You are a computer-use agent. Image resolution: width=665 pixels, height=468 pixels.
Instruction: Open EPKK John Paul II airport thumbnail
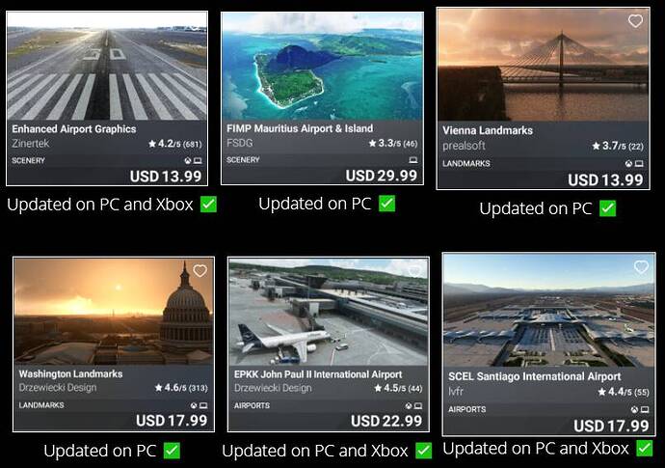(329, 312)
